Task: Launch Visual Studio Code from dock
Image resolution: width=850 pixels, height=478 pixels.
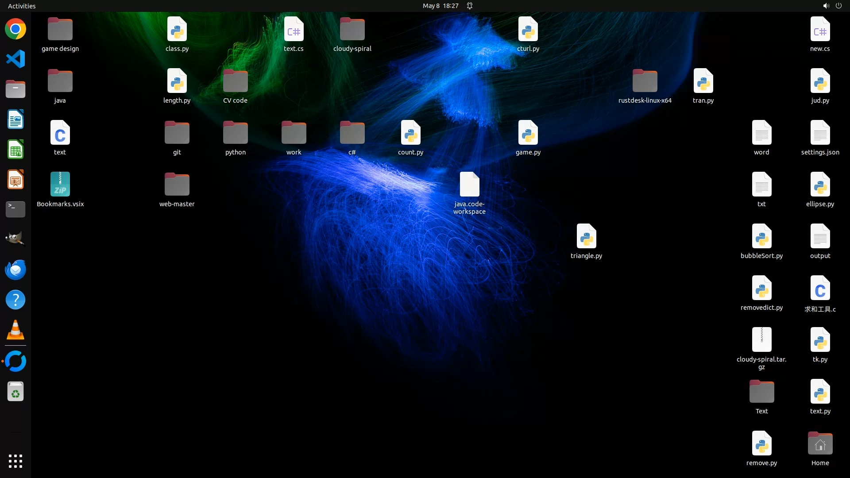Action: [15, 59]
